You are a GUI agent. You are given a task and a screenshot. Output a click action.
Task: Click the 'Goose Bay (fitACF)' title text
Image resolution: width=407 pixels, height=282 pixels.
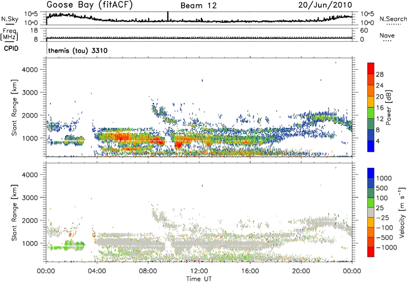tap(90, 5)
